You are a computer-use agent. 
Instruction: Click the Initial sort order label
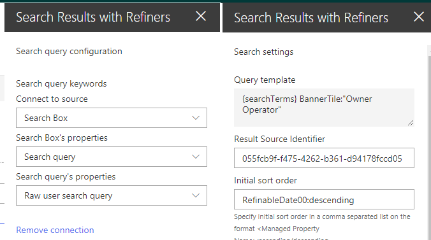pos(265,180)
